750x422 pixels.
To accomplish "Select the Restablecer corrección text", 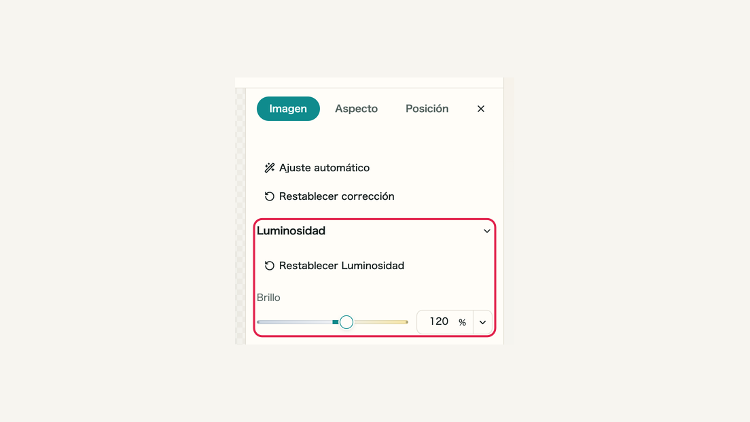I will pyautogui.click(x=337, y=196).
